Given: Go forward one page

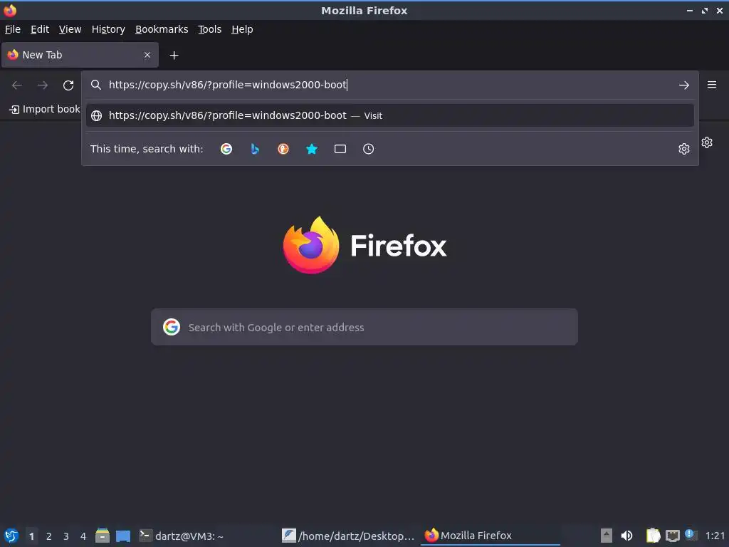Looking at the screenshot, I should point(43,85).
